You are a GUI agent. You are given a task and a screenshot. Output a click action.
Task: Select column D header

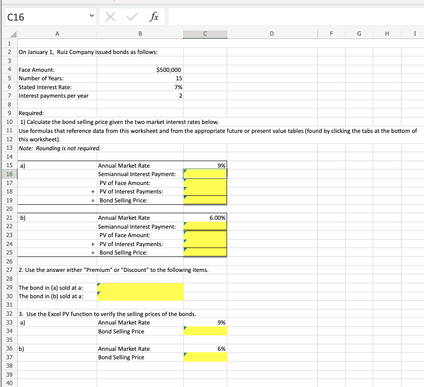[272, 34]
